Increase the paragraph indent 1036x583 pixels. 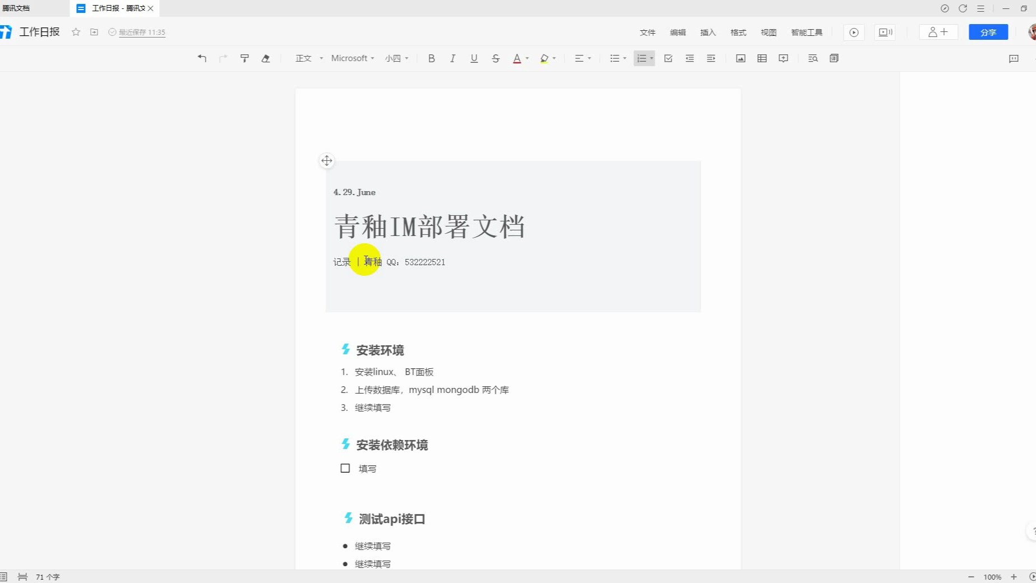pos(711,58)
